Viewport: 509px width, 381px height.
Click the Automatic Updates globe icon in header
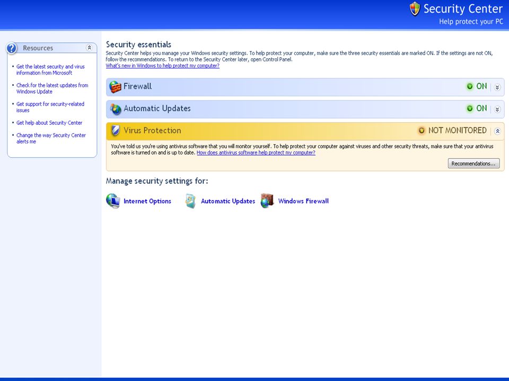tap(115, 109)
